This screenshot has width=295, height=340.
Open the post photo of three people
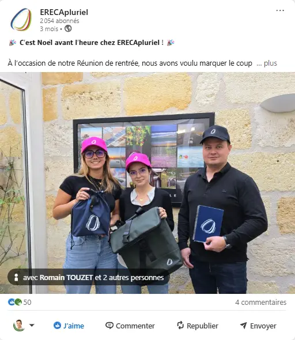click(147, 183)
